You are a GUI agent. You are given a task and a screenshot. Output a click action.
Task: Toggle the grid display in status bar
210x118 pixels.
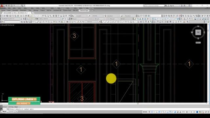pyautogui.click(x=150, y=112)
